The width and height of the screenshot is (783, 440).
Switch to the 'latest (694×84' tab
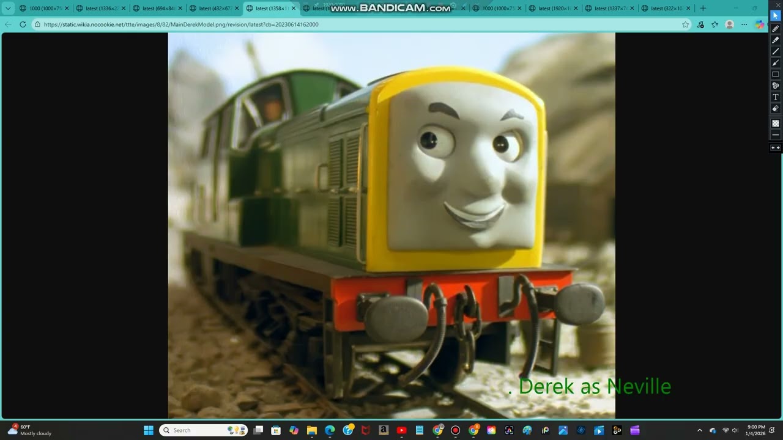[158, 9]
